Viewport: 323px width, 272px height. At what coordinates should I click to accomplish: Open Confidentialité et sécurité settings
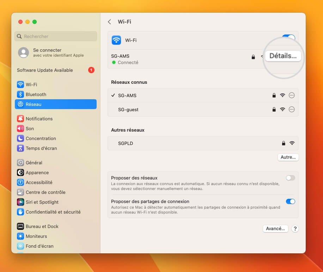pos(56,212)
